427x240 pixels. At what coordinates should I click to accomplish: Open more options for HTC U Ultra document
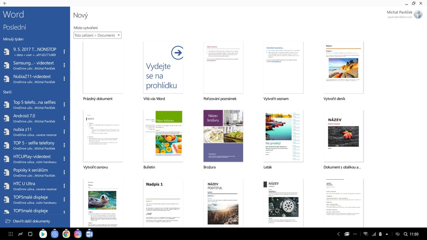pos(64,186)
